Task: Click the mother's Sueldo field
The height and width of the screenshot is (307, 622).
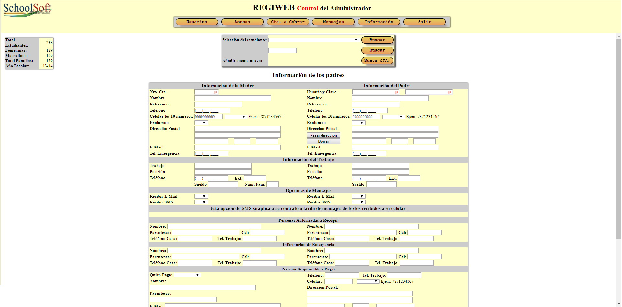Action: pos(223,184)
